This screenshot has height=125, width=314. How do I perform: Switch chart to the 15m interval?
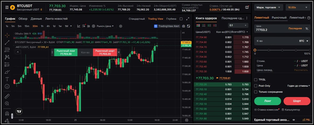click(27, 26)
